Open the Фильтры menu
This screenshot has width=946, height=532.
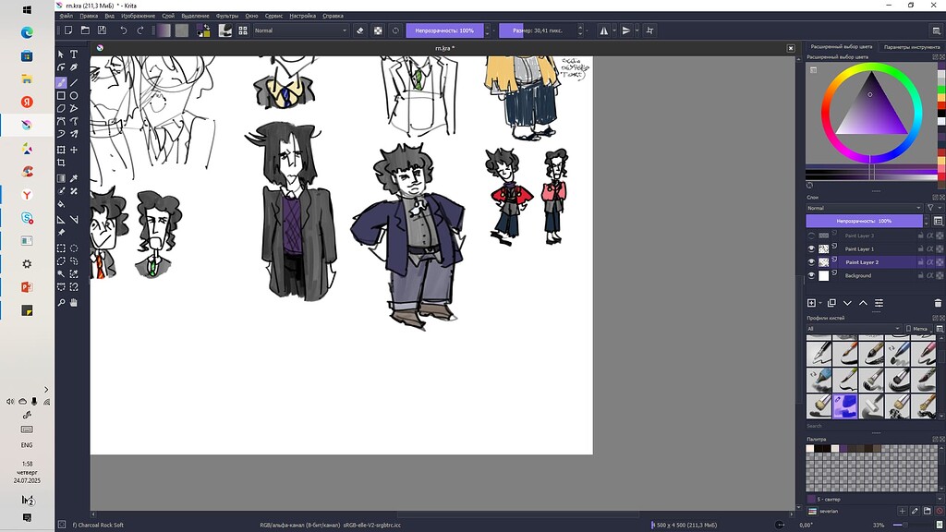(x=227, y=16)
